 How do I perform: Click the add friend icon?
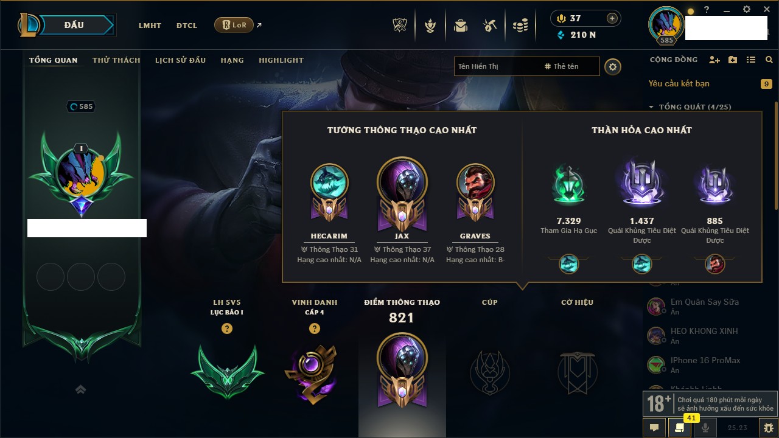(x=714, y=60)
